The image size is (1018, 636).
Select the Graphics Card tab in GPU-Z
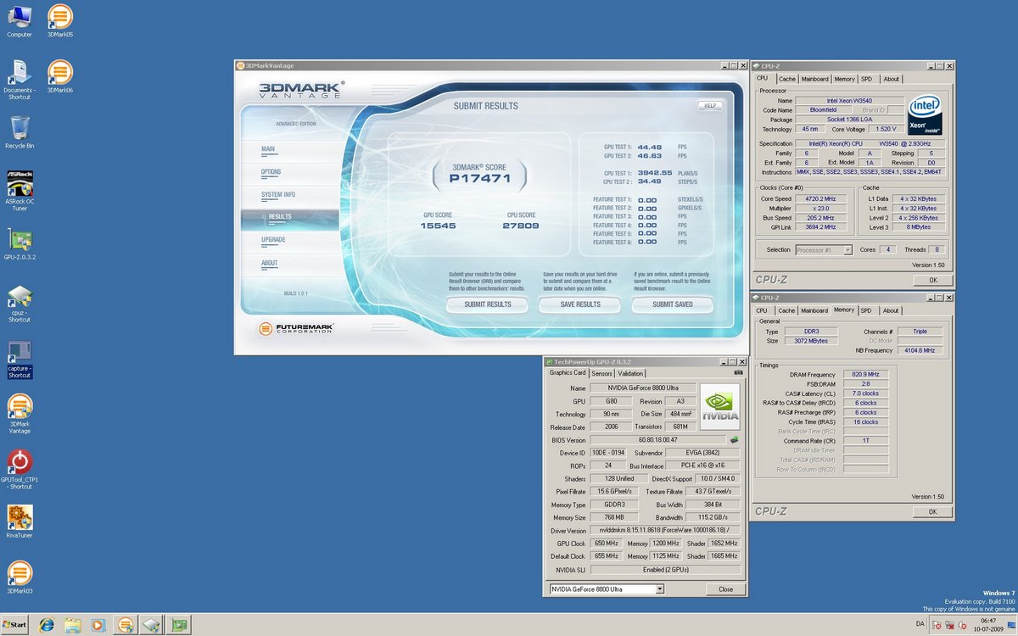point(568,372)
